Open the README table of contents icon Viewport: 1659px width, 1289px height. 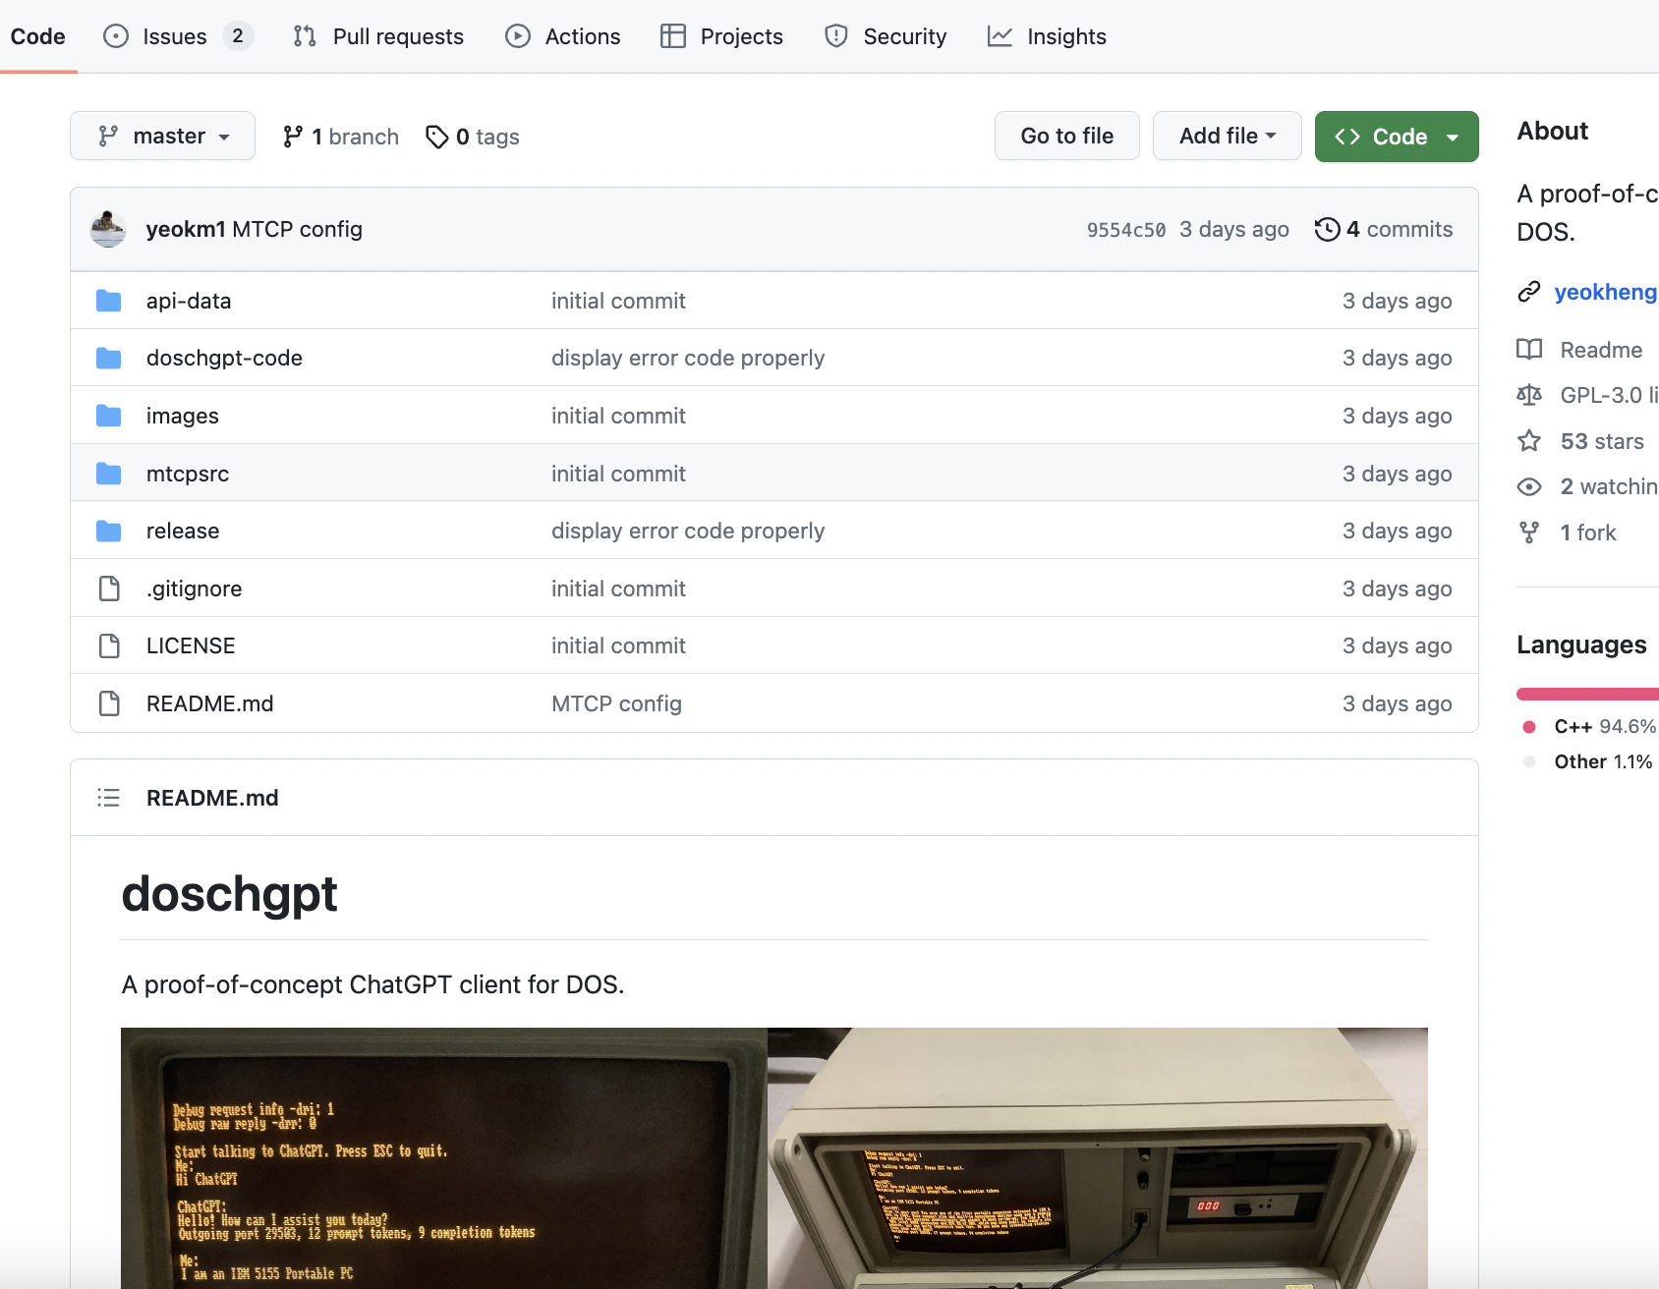(x=108, y=798)
